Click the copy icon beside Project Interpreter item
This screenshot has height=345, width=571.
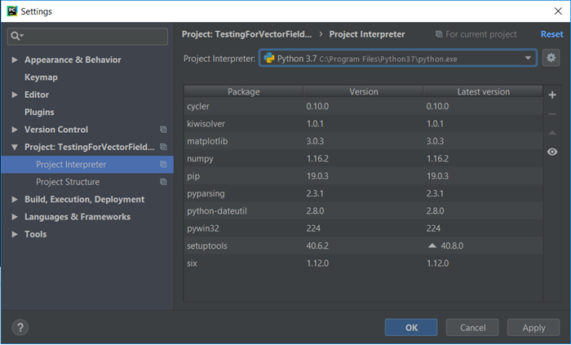[x=163, y=165]
